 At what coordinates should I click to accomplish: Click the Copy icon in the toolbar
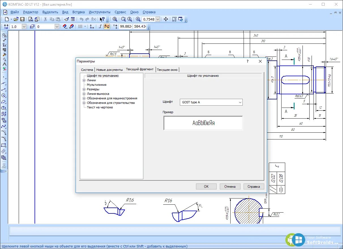click(52, 19)
